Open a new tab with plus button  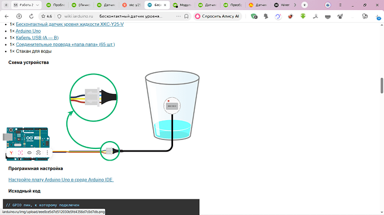304,5
